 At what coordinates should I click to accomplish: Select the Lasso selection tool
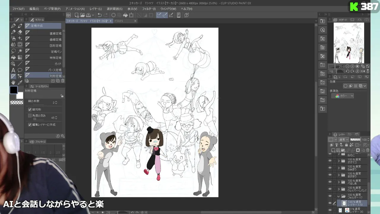pos(13,51)
